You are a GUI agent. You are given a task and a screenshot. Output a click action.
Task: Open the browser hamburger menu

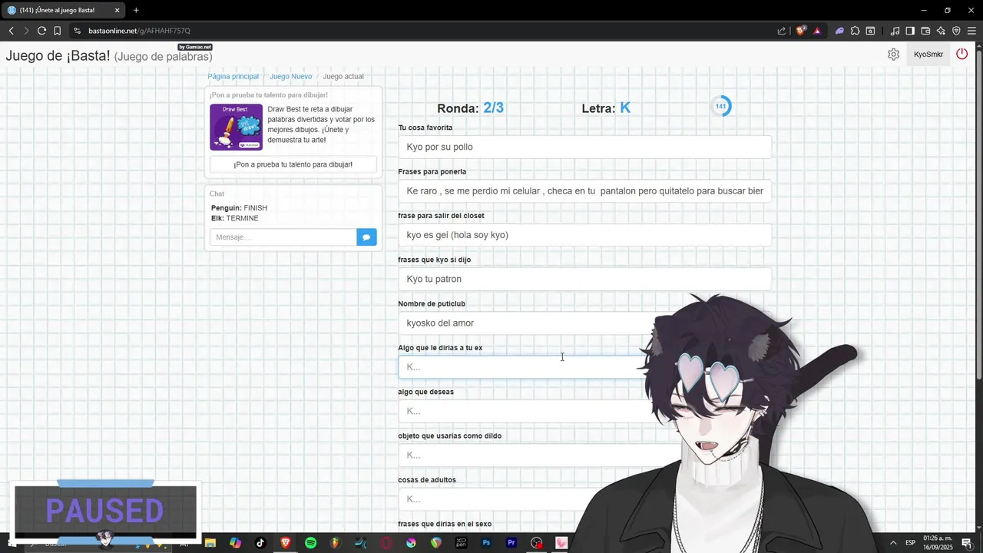tap(971, 31)
